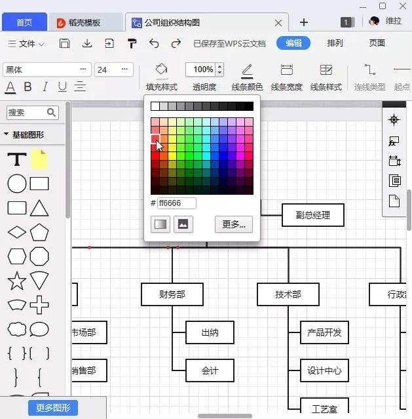Toggle bold formatting
Viewport: 412px width, 419px height.
point(28,87)
